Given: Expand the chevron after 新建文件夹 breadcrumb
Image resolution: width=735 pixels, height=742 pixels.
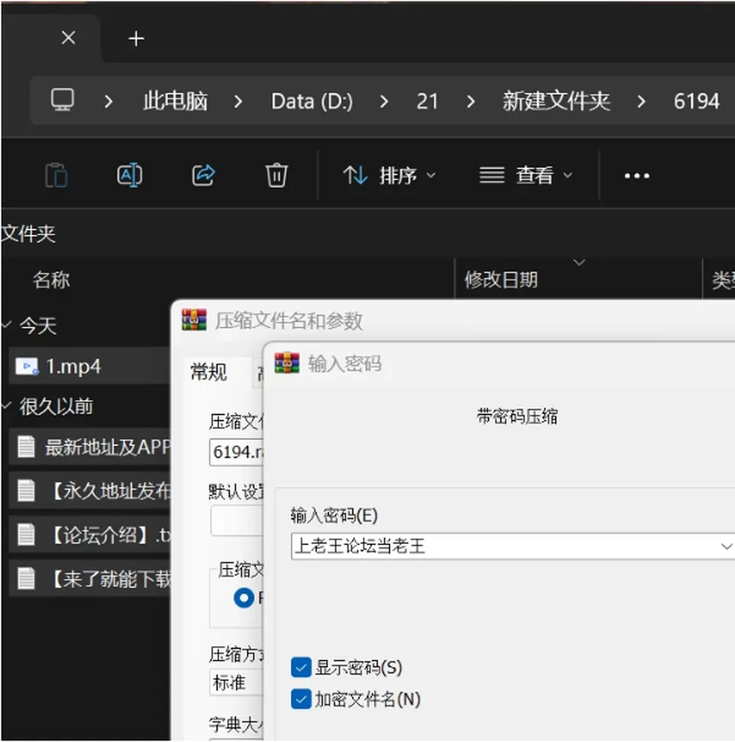Looking at the screenshot, I should click(x=642, y=101).
